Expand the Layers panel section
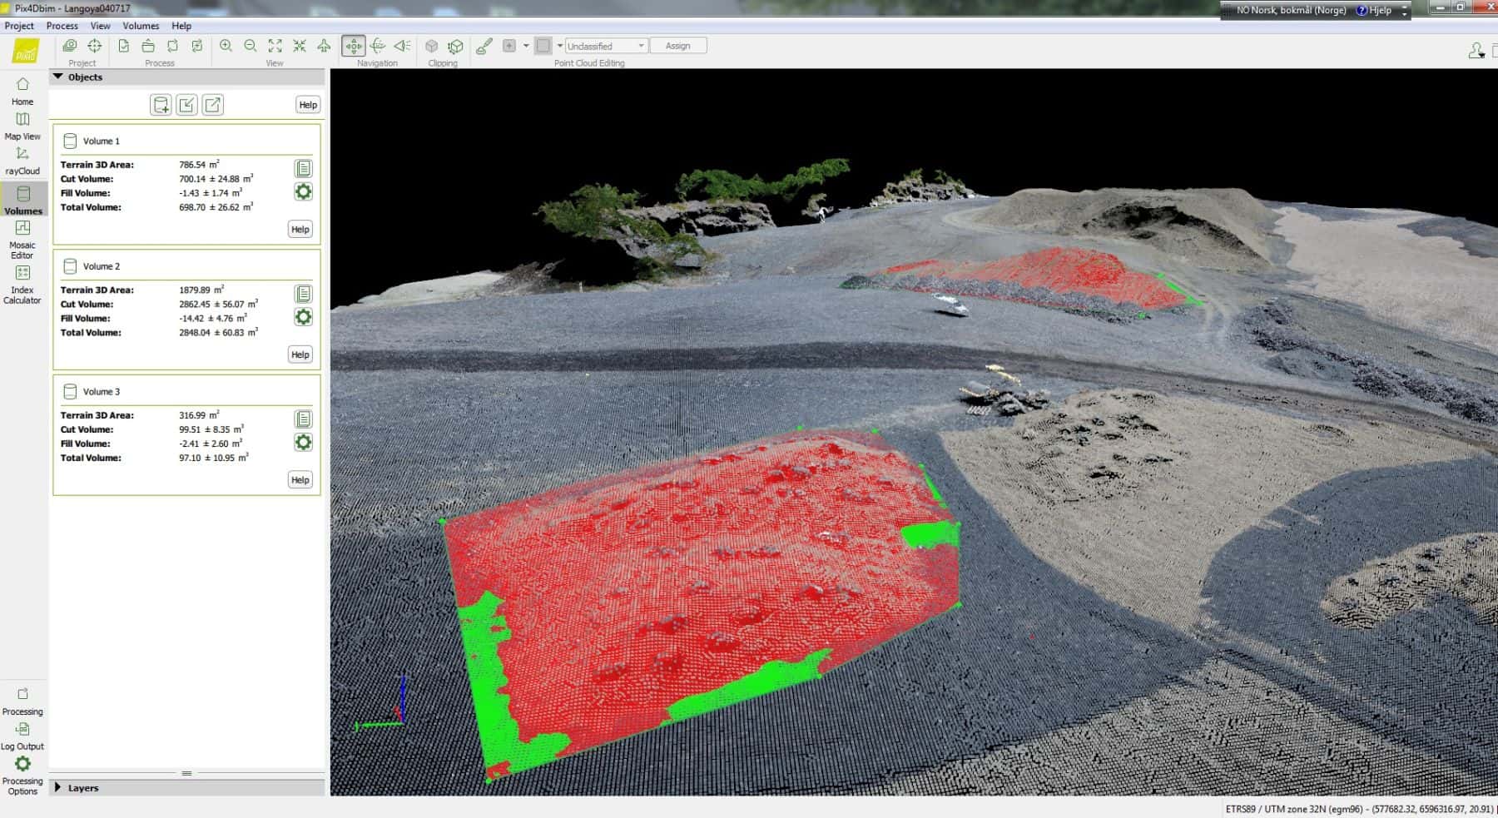 tap(58, 787)
